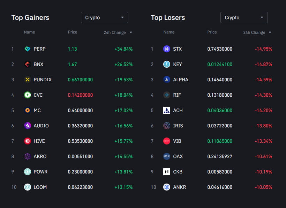Click CVC price 0.14200000
286x208 pixels.
(x=80, y=95)
